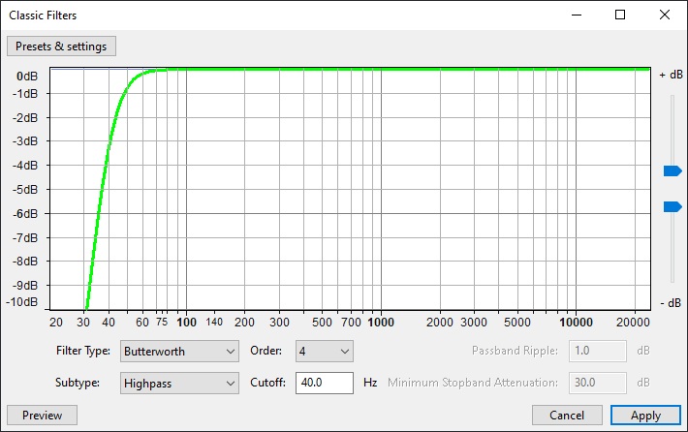Apply the Butterworth filter
The width and height of the screenshot is (688, 432).
pos(645,415)
